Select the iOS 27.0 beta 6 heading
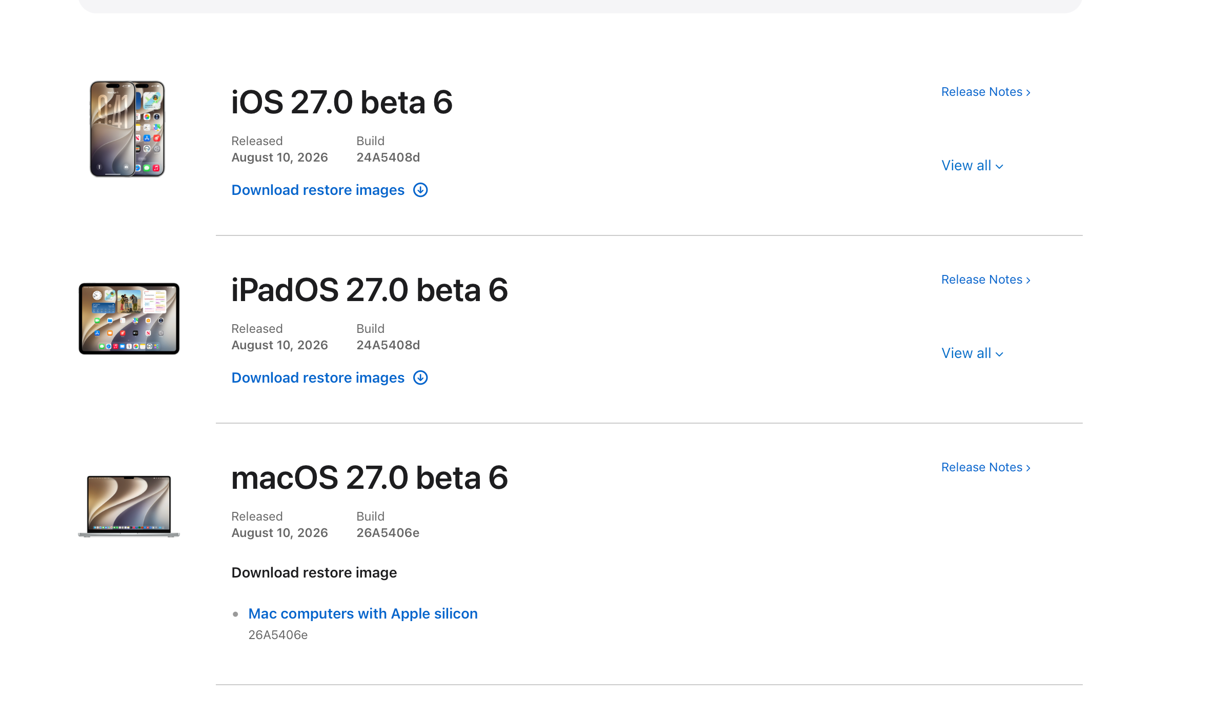The height and width of the screenshot is (716, 1214). (x=342, y=102)
